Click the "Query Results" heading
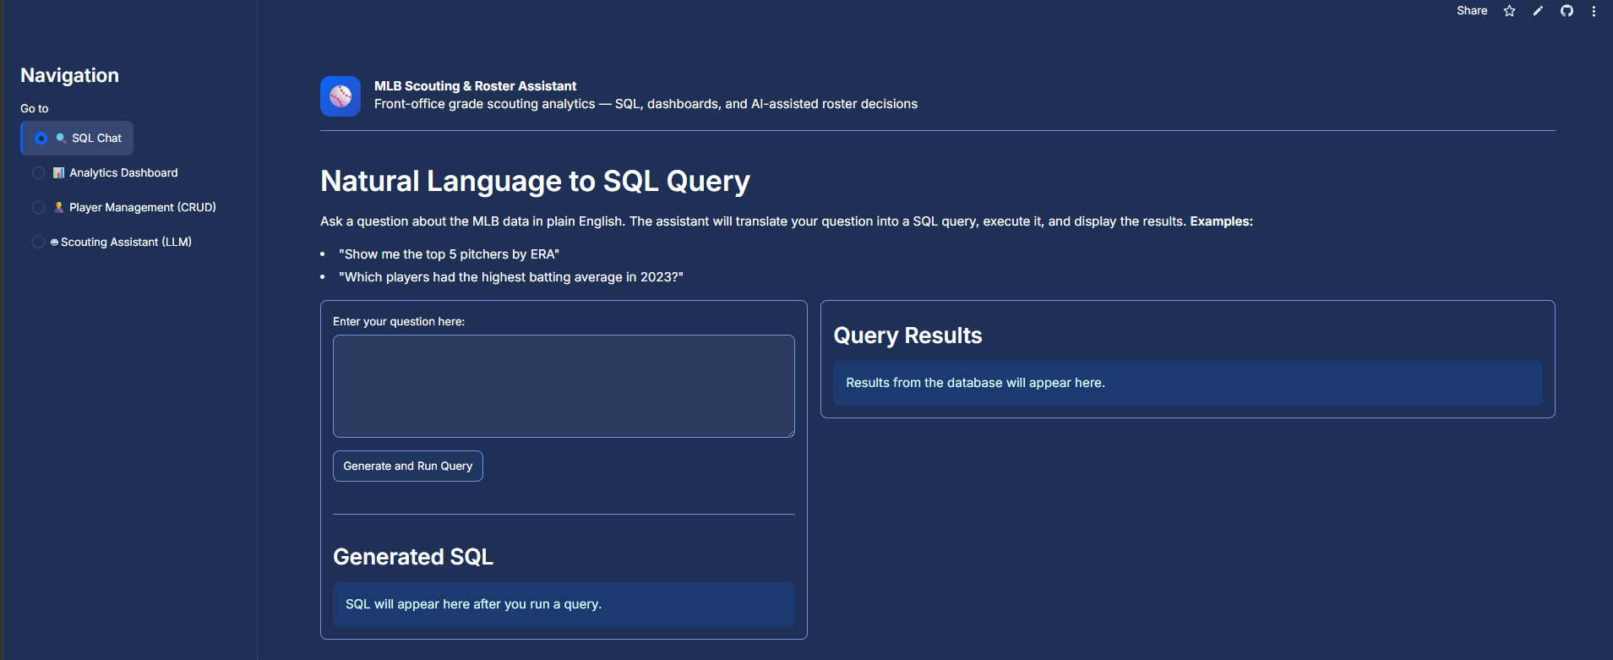 click(907, 335)
